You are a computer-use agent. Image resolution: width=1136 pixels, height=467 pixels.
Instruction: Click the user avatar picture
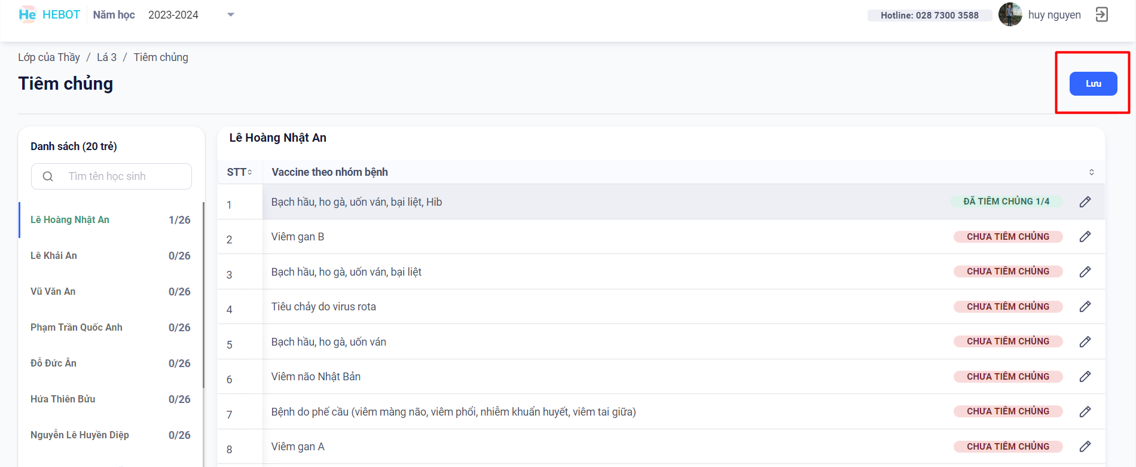tap(1010, 15)
